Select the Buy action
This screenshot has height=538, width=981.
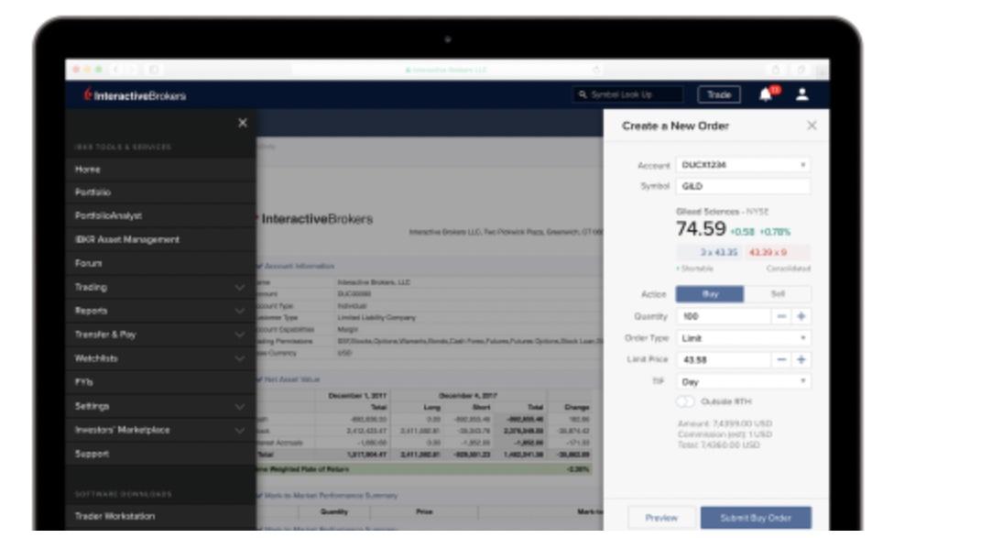pos(710,293)
